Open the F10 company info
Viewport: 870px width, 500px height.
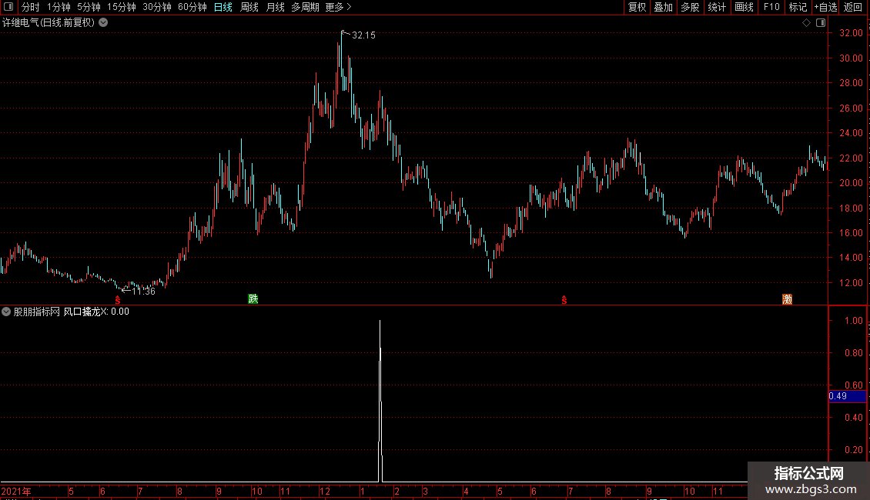pyautogui.click(x=771, y=7)
